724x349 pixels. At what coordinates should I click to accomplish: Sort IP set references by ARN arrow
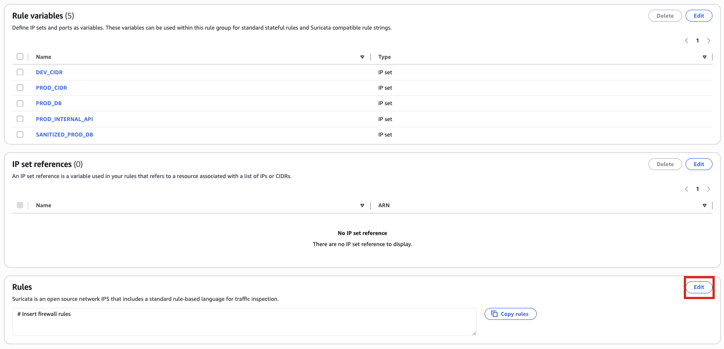click(x=705, y=205)
